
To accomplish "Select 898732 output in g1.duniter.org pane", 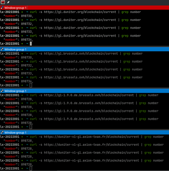I will coord(26,24).
